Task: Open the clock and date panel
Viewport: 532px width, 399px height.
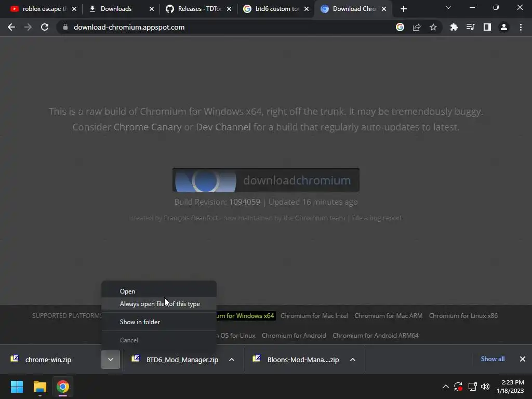Action: coord(510,387)
